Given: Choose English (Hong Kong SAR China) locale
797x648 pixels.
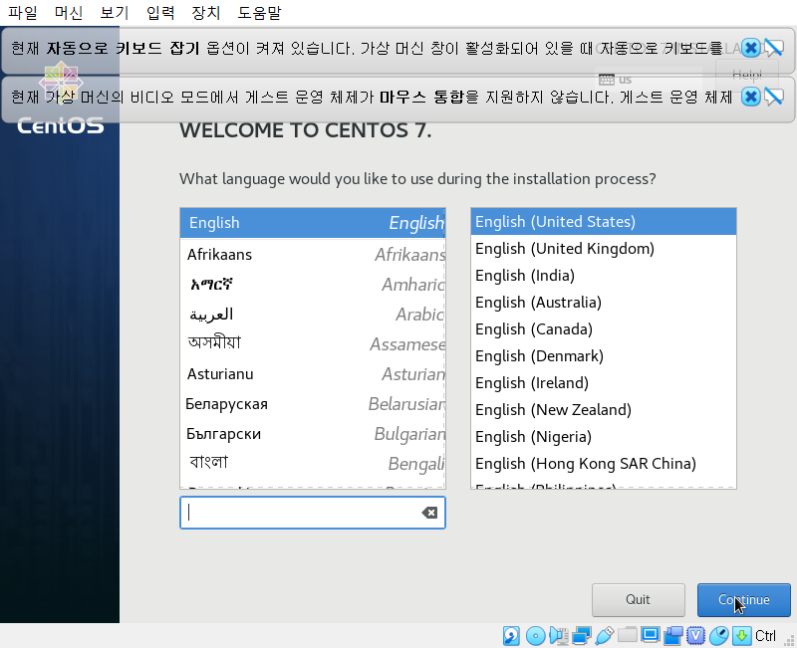Looking at the screenshot, I should [x=604, y=464].
